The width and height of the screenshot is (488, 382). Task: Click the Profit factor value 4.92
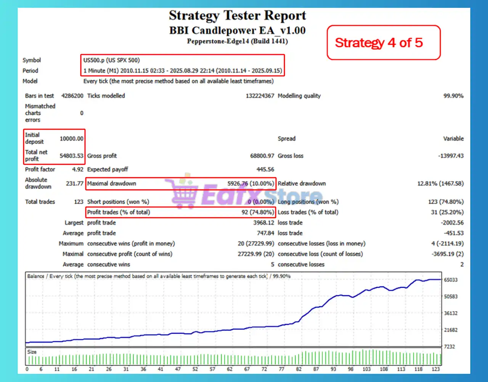point(77,169)
